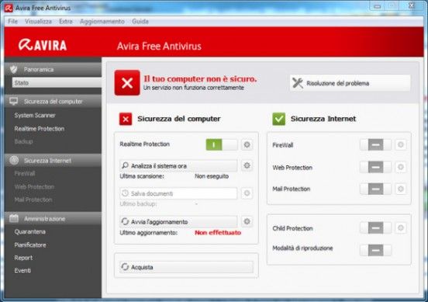This screenshot has height=302, width=428.
Task: Open the Visualizza menu
Action: [38, 21]
